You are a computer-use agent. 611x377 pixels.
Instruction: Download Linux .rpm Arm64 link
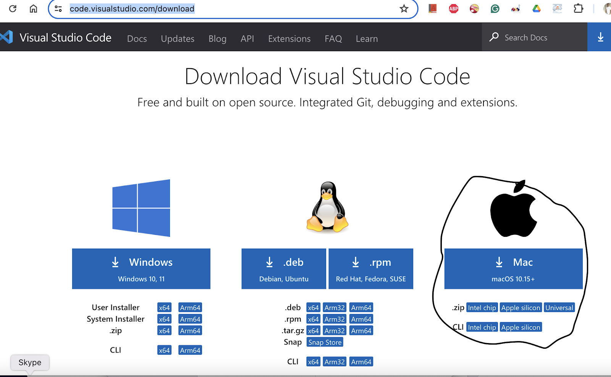[361, 319]
